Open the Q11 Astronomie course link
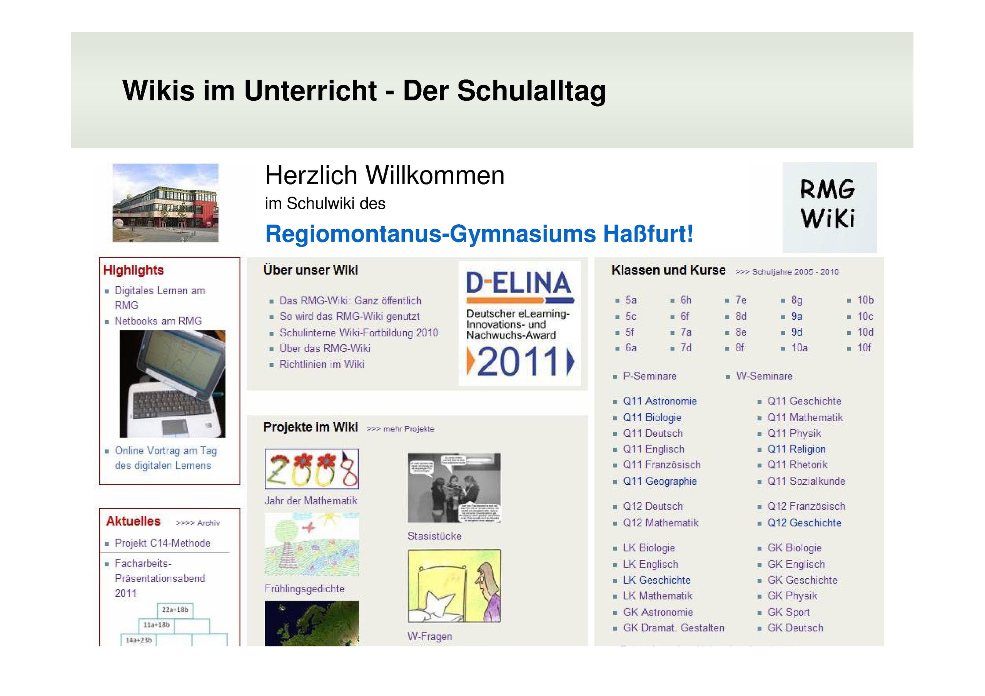Image resolution: width=985 pixels, height=696 pixels. (x=659, y=401)
